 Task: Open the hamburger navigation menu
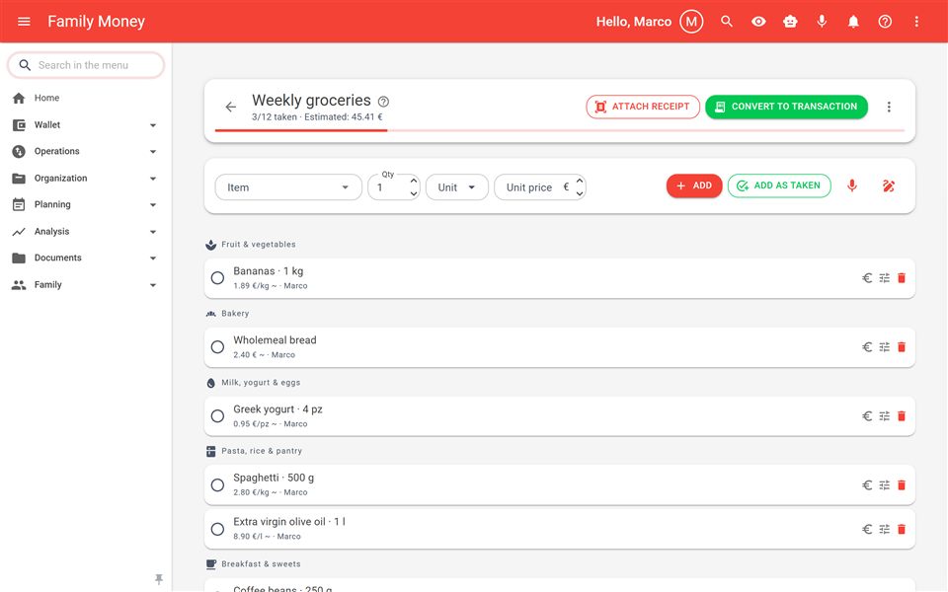24,22
